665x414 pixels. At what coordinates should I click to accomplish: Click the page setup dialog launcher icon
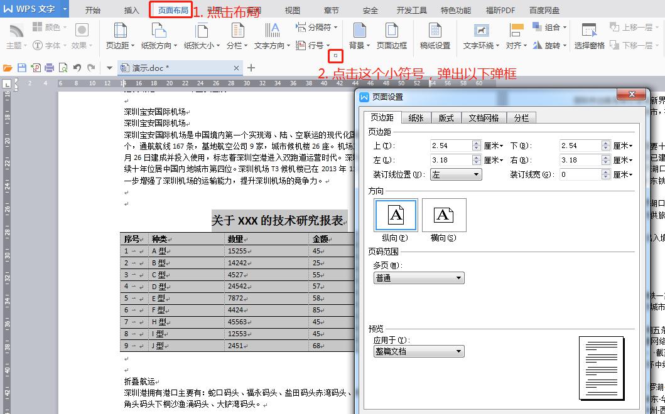point(335,55)
